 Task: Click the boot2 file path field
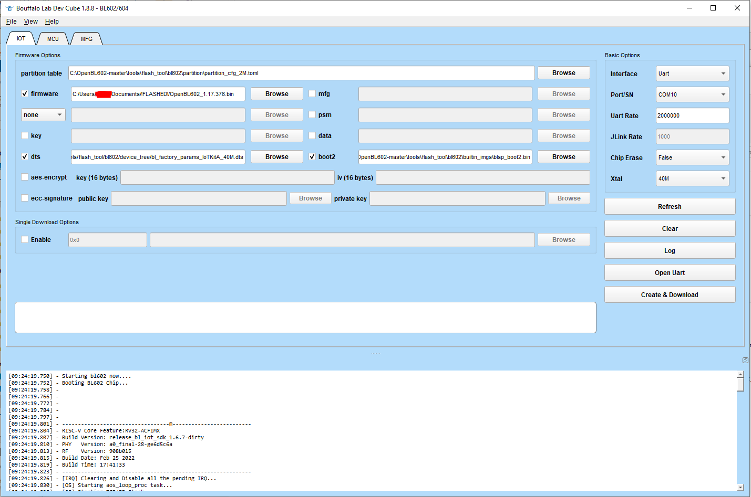click(445, 157)
